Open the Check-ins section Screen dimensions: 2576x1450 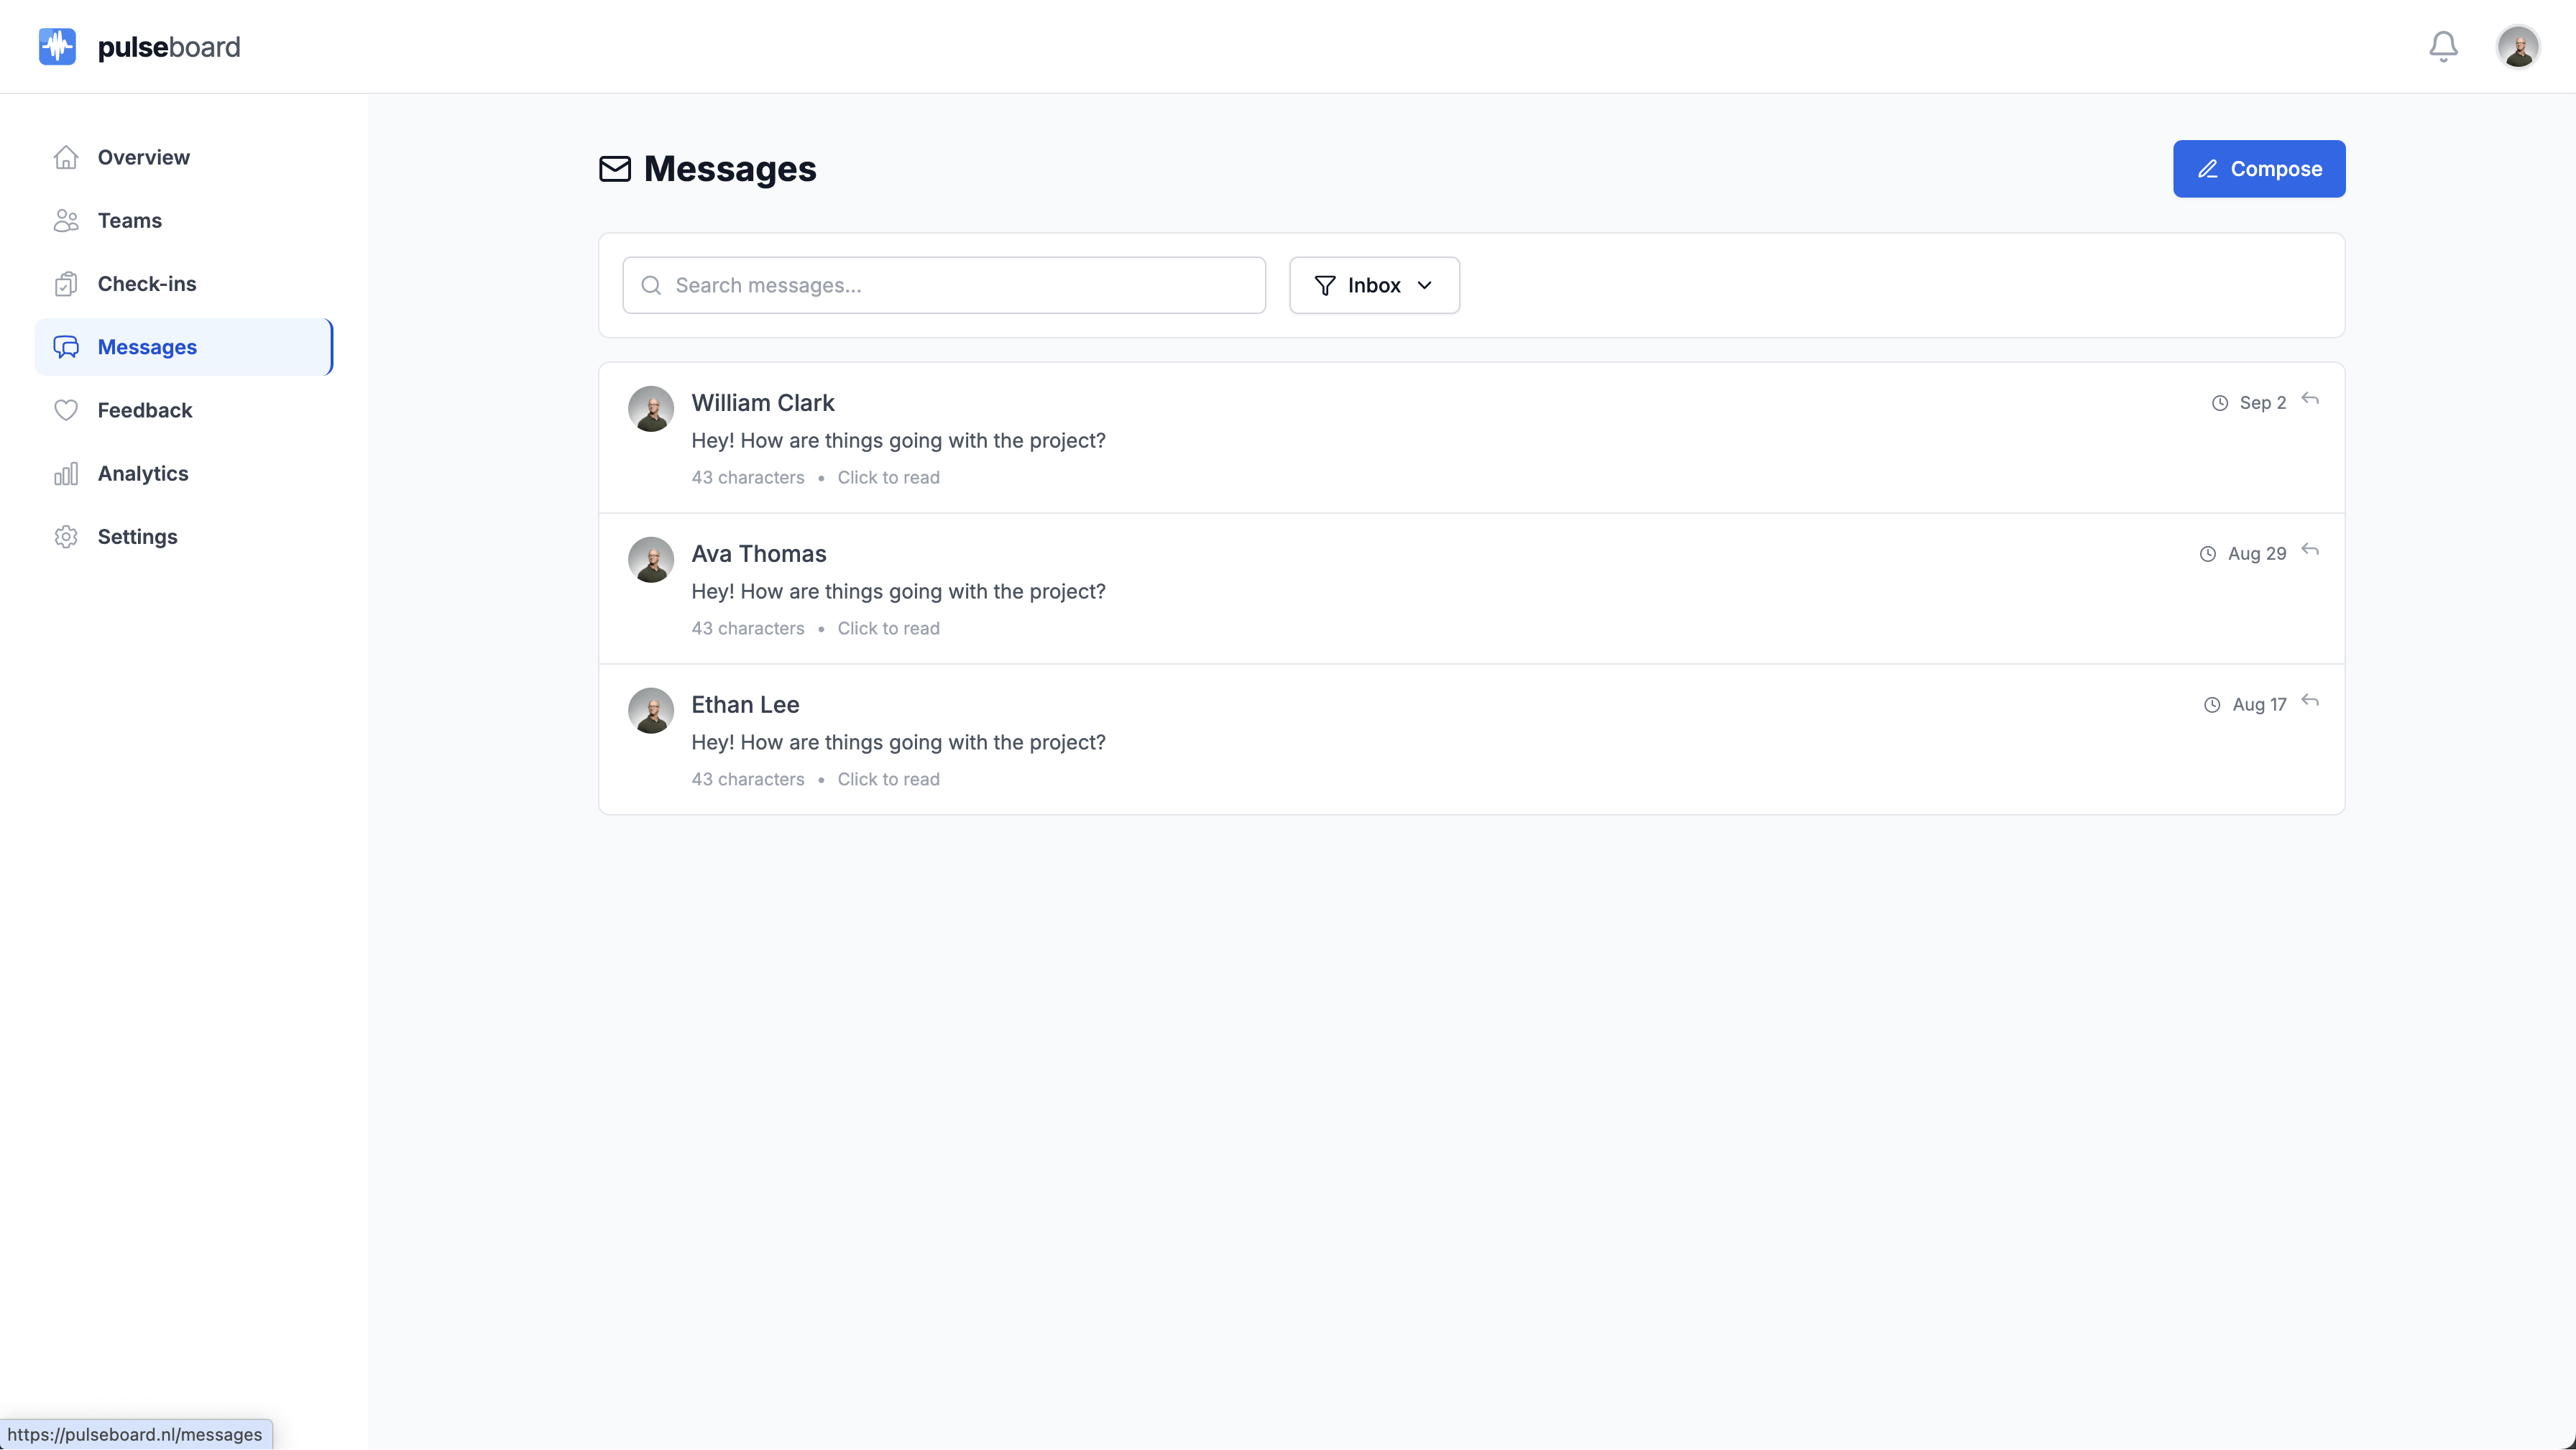coord(147,283)
